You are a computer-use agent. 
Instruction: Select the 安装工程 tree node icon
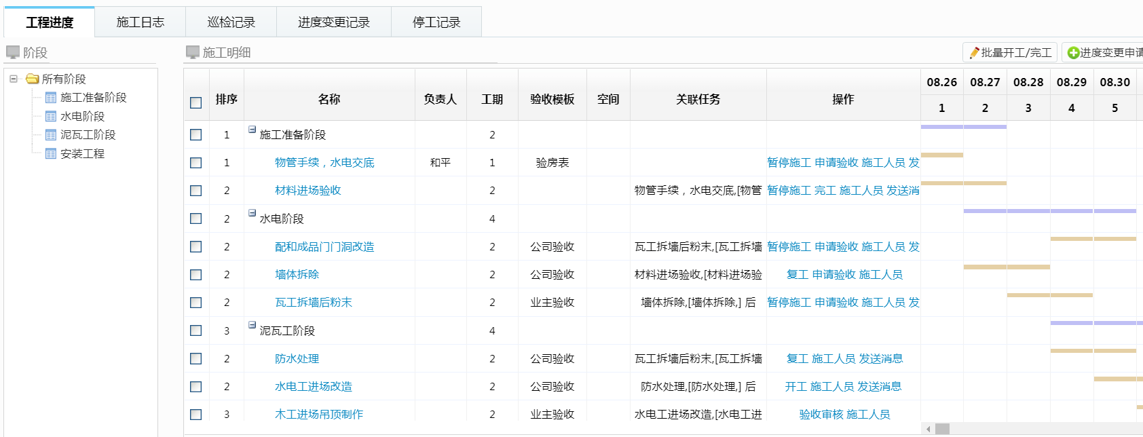click(x=51, y=153)
